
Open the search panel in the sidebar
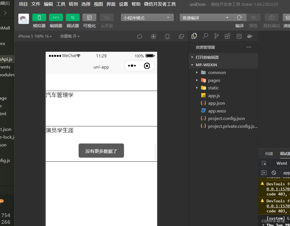pyautogui.click(x=205, y=36)
